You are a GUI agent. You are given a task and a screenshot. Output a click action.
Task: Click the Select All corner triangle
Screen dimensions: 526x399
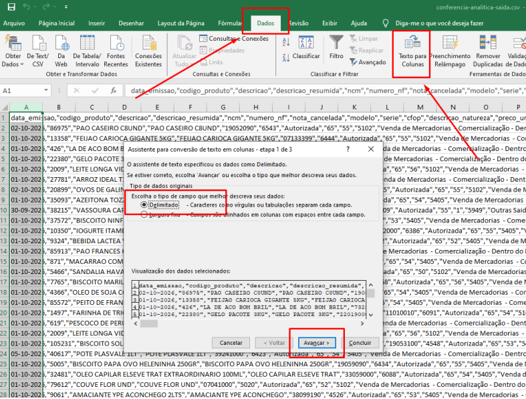[x=5, y=108]
